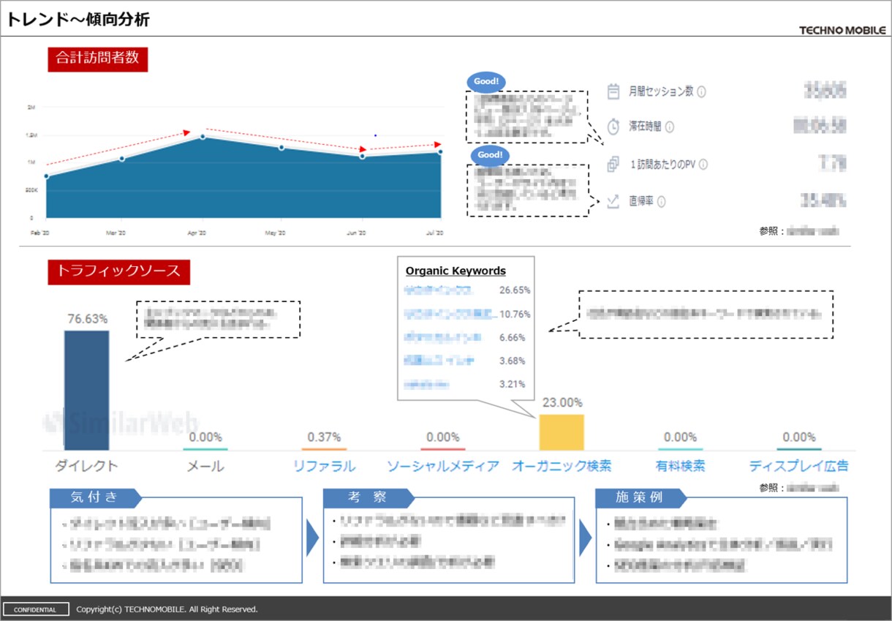Open the info icon after 滞在時間
The height and width of the screenshot is (621, 892).
tap(670, 127)
